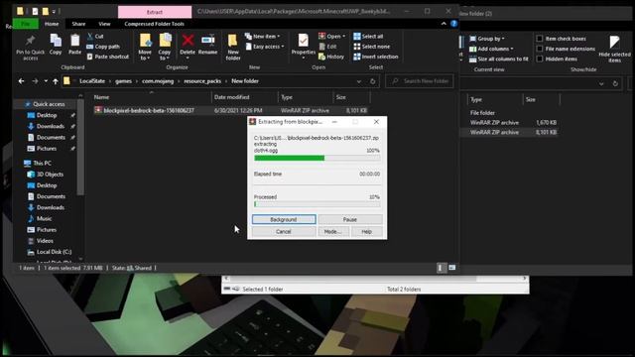This screenshot has height=357, width=635.
Task: Open Group by dropdown in back window
Action: point(487,39)
